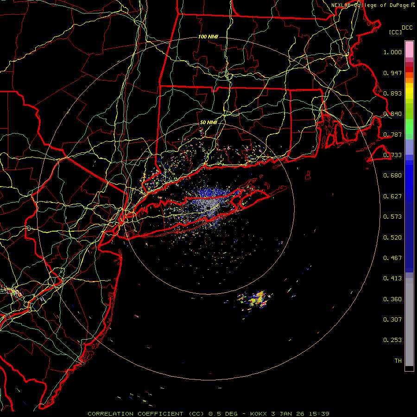Click the "100 NMI" range ring label
The height and width of the screenshot is (417, 417).
click(x=208, y=37)
